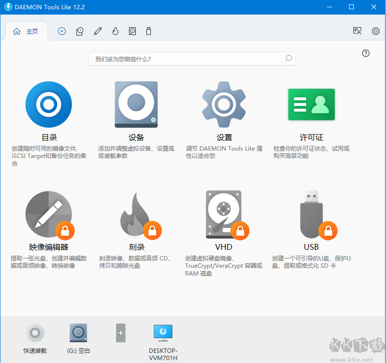Viewport: 386px width, 363px height.
Task: Open the 设置 large gear icon
Action: (x=224, y=104)
